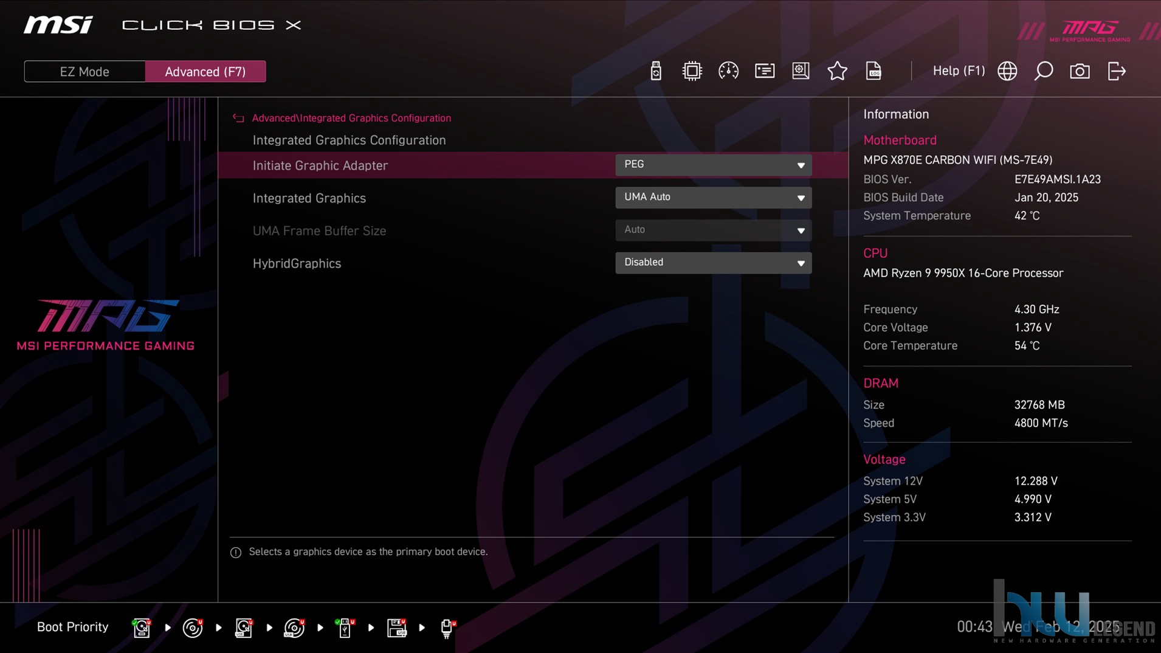Click the exit door icon
Viewport: 1161px width, 653px height.
(x=1117, y=71)
